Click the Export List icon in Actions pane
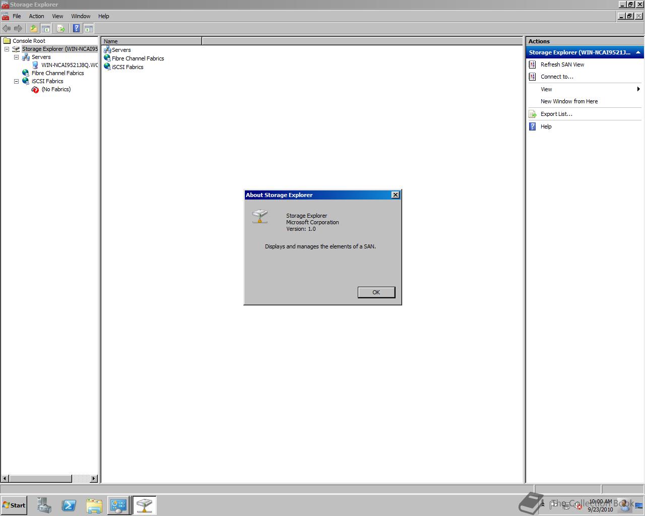 pyautogui.click(x=532, y=114)
